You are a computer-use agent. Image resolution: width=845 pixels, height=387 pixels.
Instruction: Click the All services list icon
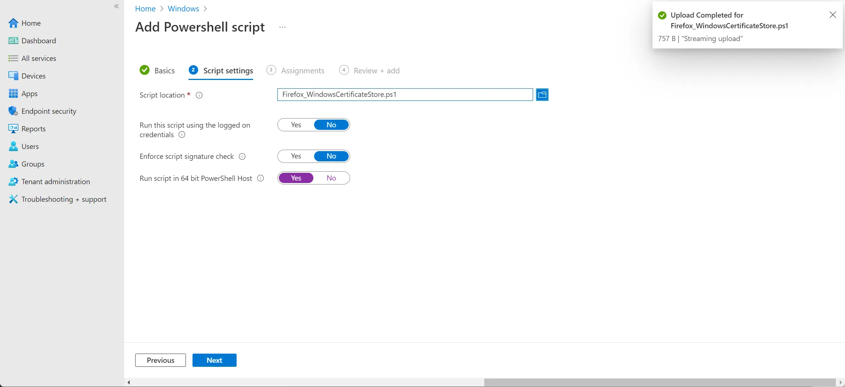pyautogui.click(x=13, y=58)
